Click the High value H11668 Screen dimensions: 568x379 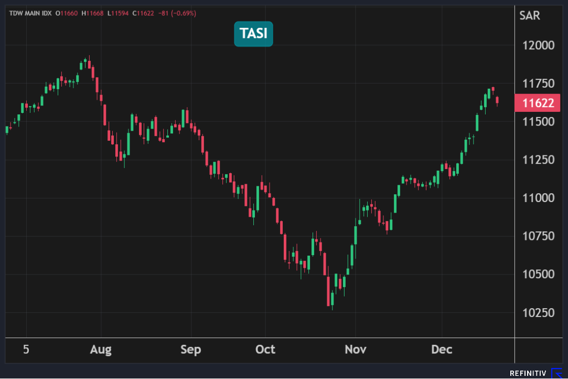click(x=93, y=13)
